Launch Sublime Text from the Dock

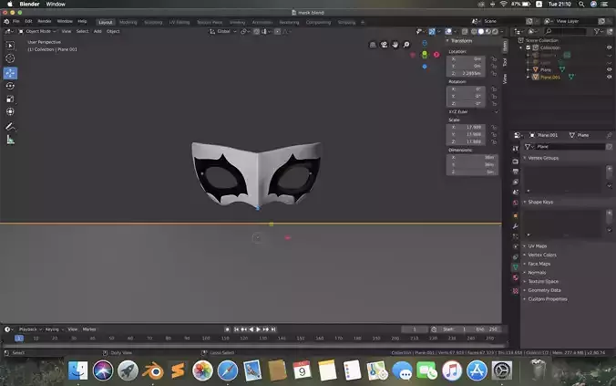(178, 370)
